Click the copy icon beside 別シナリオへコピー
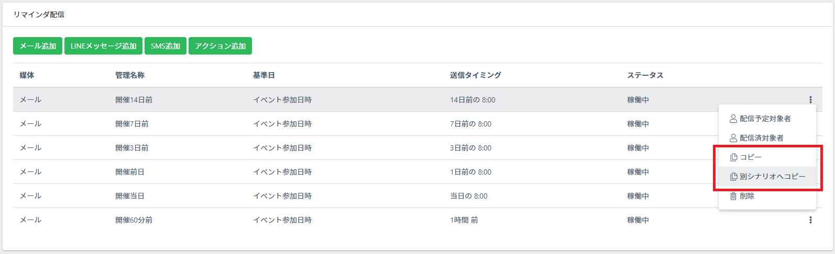 [733, 177]
